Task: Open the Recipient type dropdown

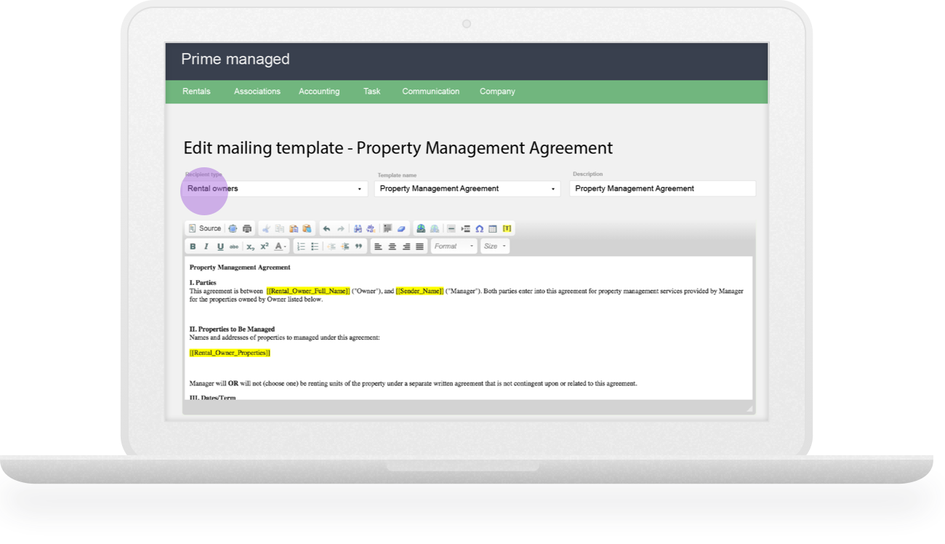Action: 275,188
